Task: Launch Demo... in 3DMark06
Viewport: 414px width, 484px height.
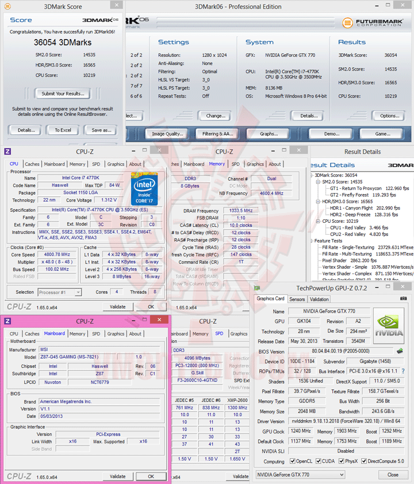Action: 331,134
